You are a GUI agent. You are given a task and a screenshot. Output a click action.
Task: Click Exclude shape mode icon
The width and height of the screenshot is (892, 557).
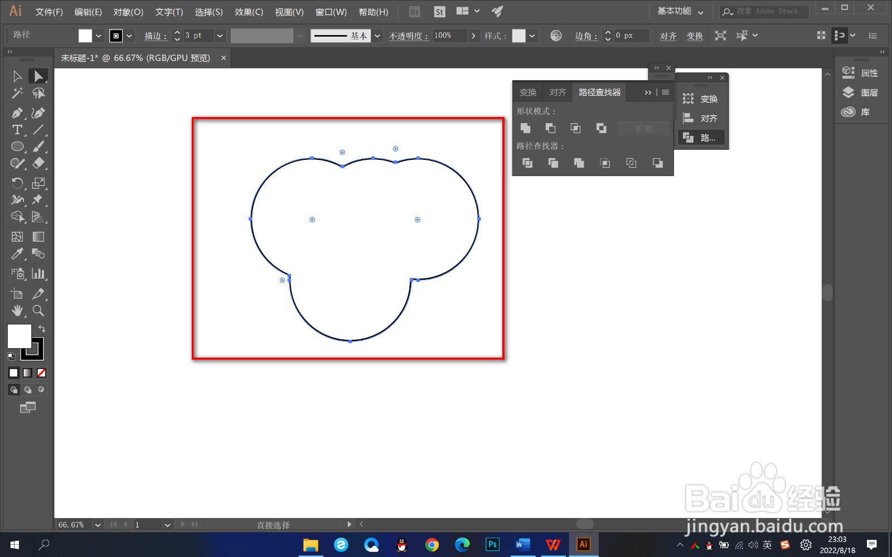(x=601, y=128)
